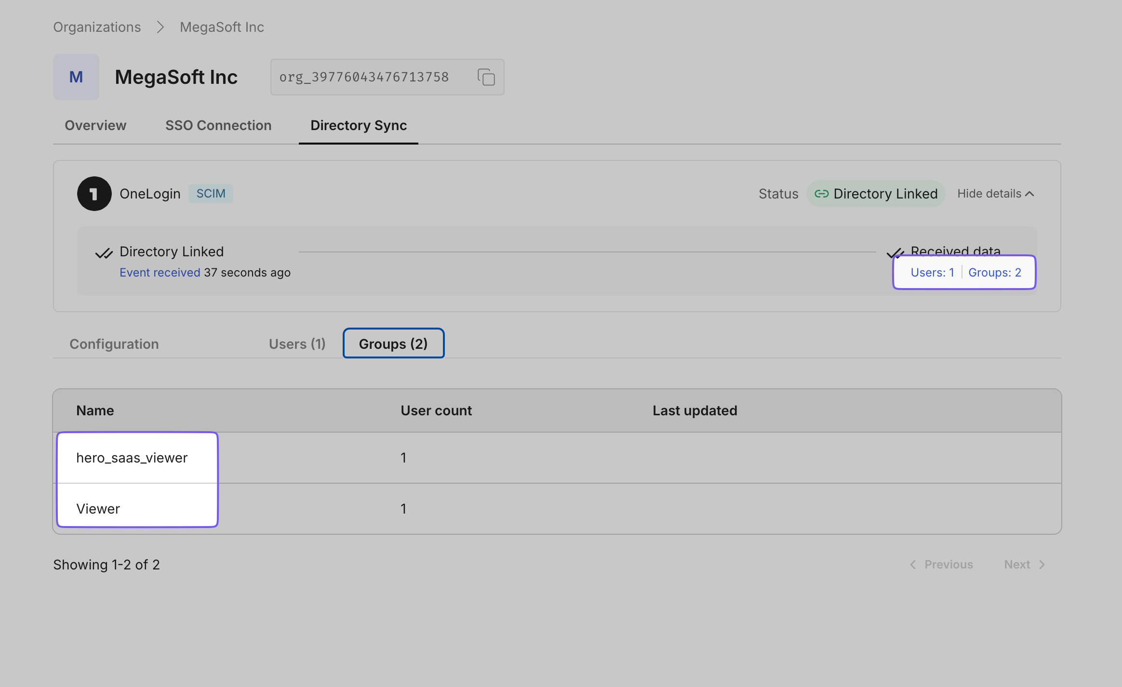Click the Groups: 2 link
This screenshot has height=687, width=1122.
[995, 272]
